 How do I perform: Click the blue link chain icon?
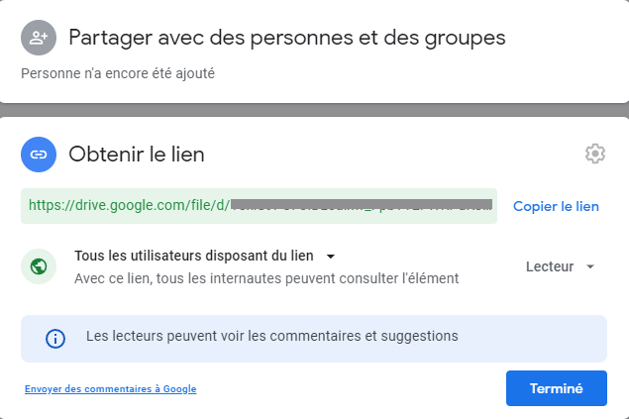pos(39,155)
